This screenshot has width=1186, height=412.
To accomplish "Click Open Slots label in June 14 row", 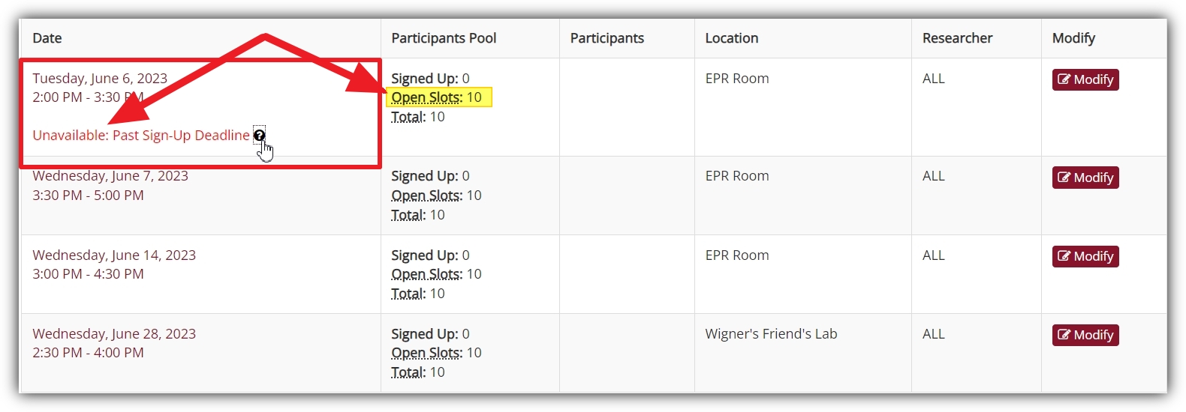I will [426, 274].
